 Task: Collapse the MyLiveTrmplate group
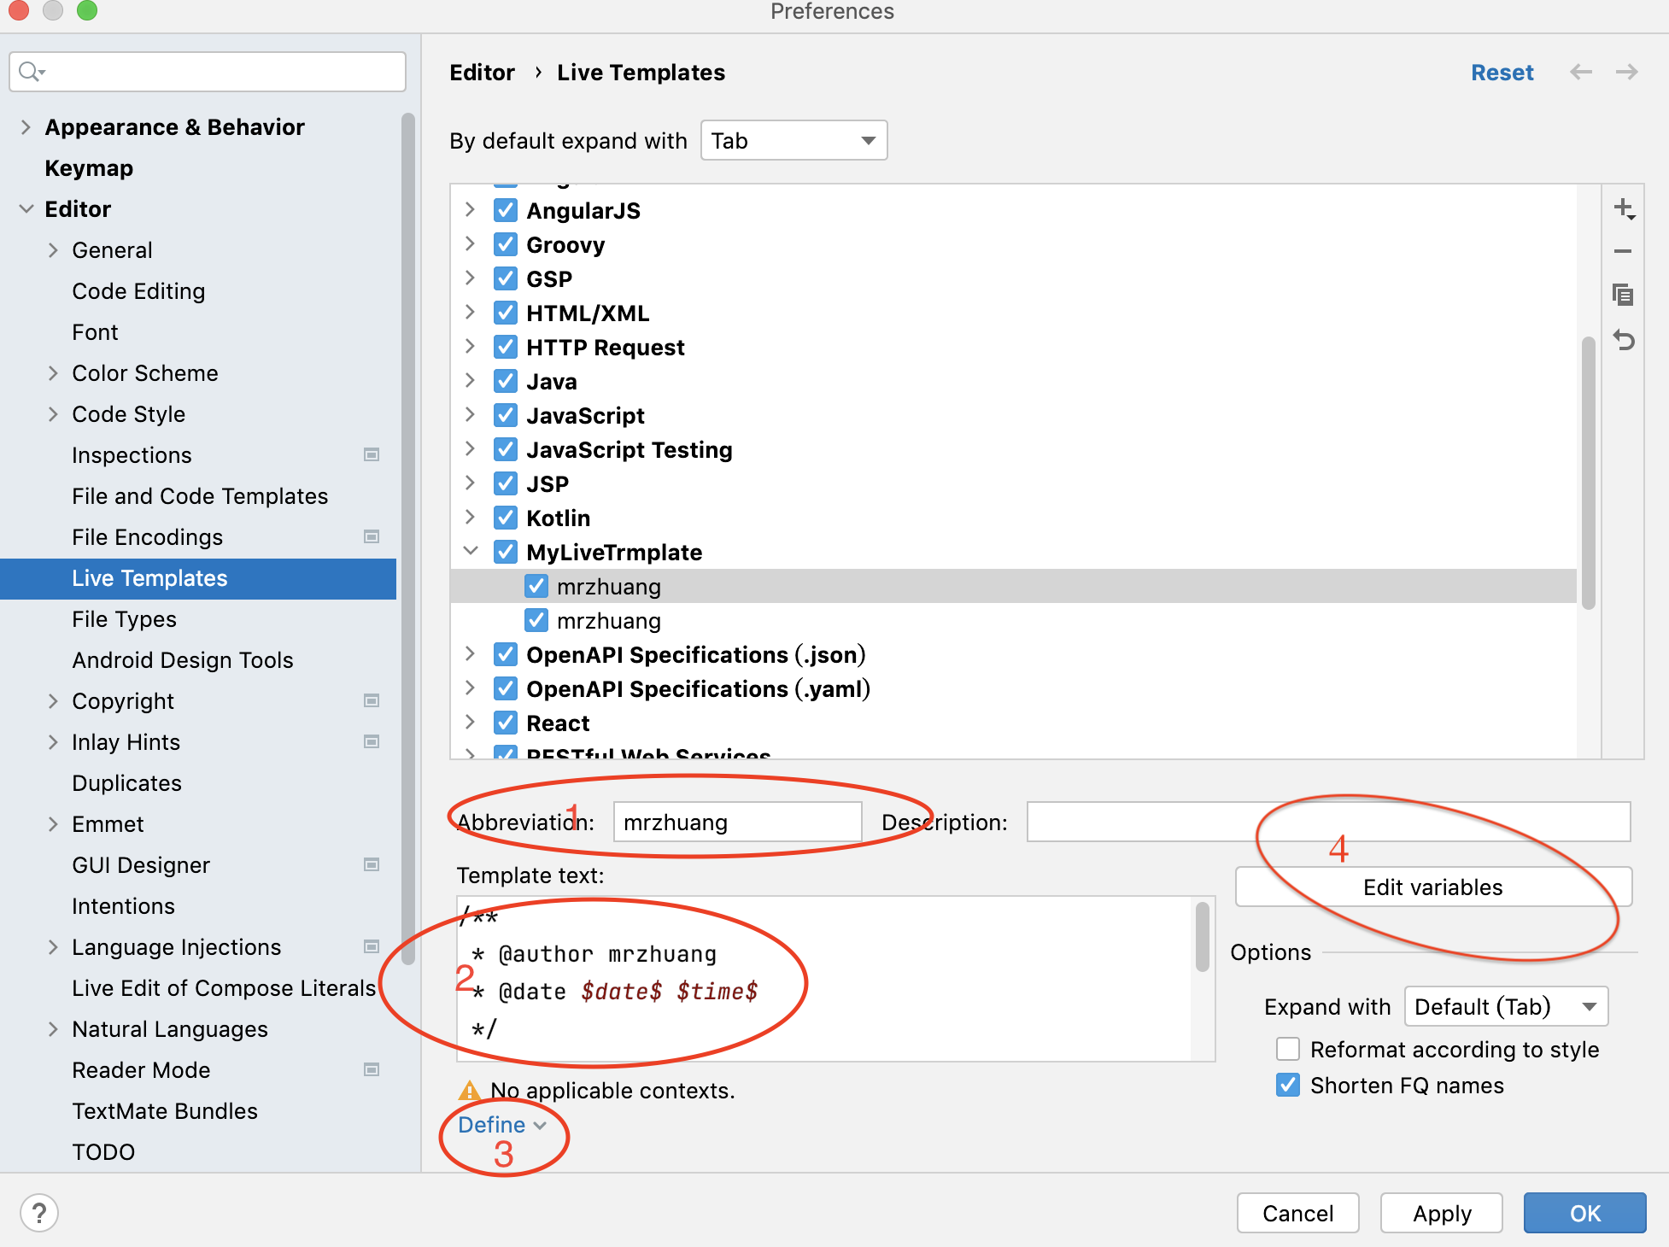pos(471,552)
